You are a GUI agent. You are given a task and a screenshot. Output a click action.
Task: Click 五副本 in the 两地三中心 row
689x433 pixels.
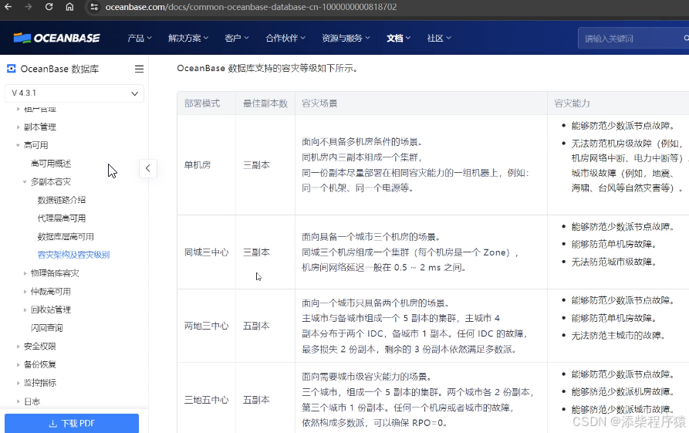pyautogui.click(x=256, y=326)
